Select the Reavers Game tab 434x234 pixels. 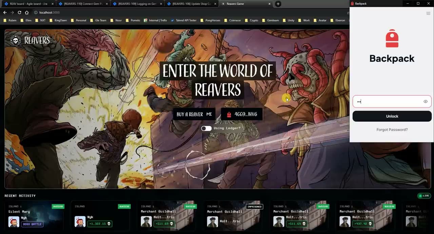pyautogui.click(x=245, y=4)
